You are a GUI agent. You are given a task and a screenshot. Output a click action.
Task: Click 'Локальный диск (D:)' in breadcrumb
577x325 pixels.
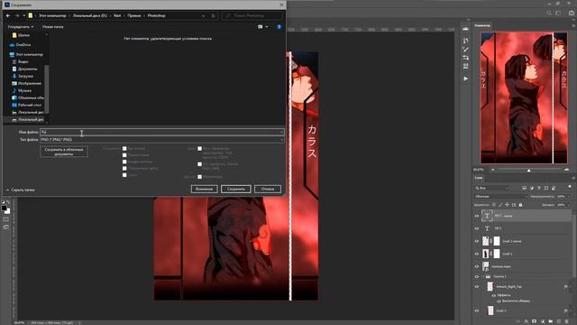tap(90, 16)
